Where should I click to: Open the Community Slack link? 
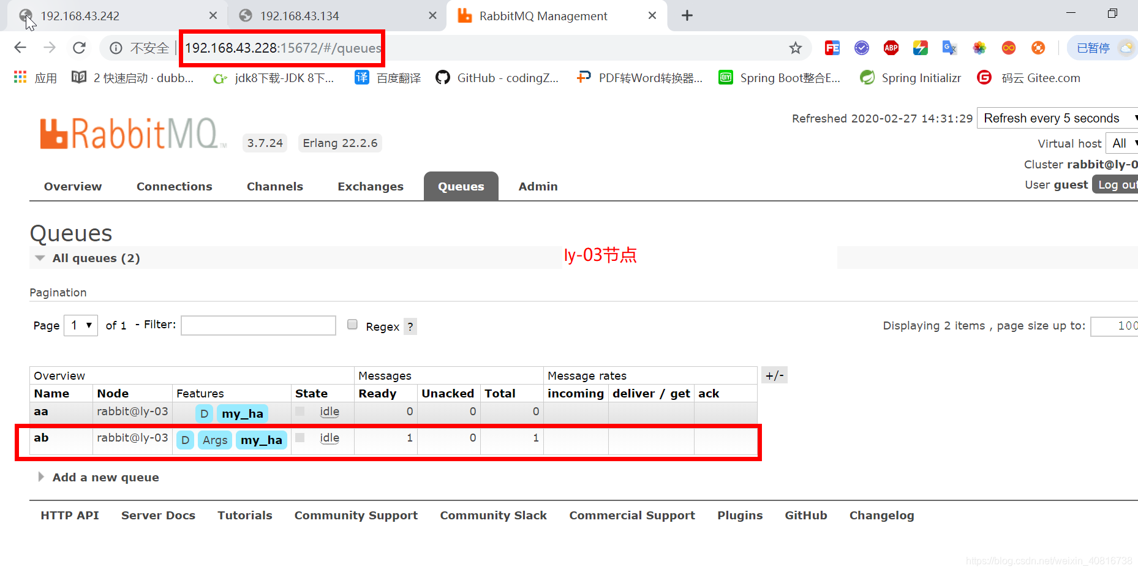click(x=493, y=515)
